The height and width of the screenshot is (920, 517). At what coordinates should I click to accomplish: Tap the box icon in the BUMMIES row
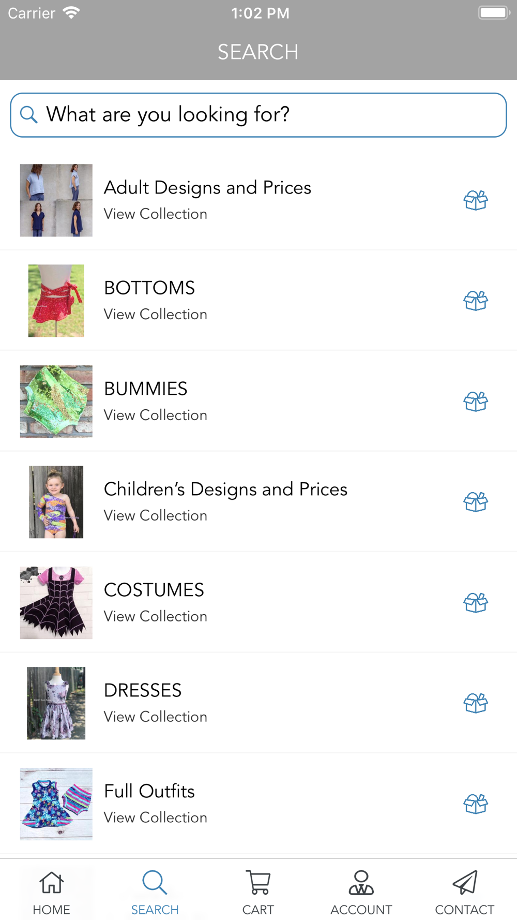[476, 402]
